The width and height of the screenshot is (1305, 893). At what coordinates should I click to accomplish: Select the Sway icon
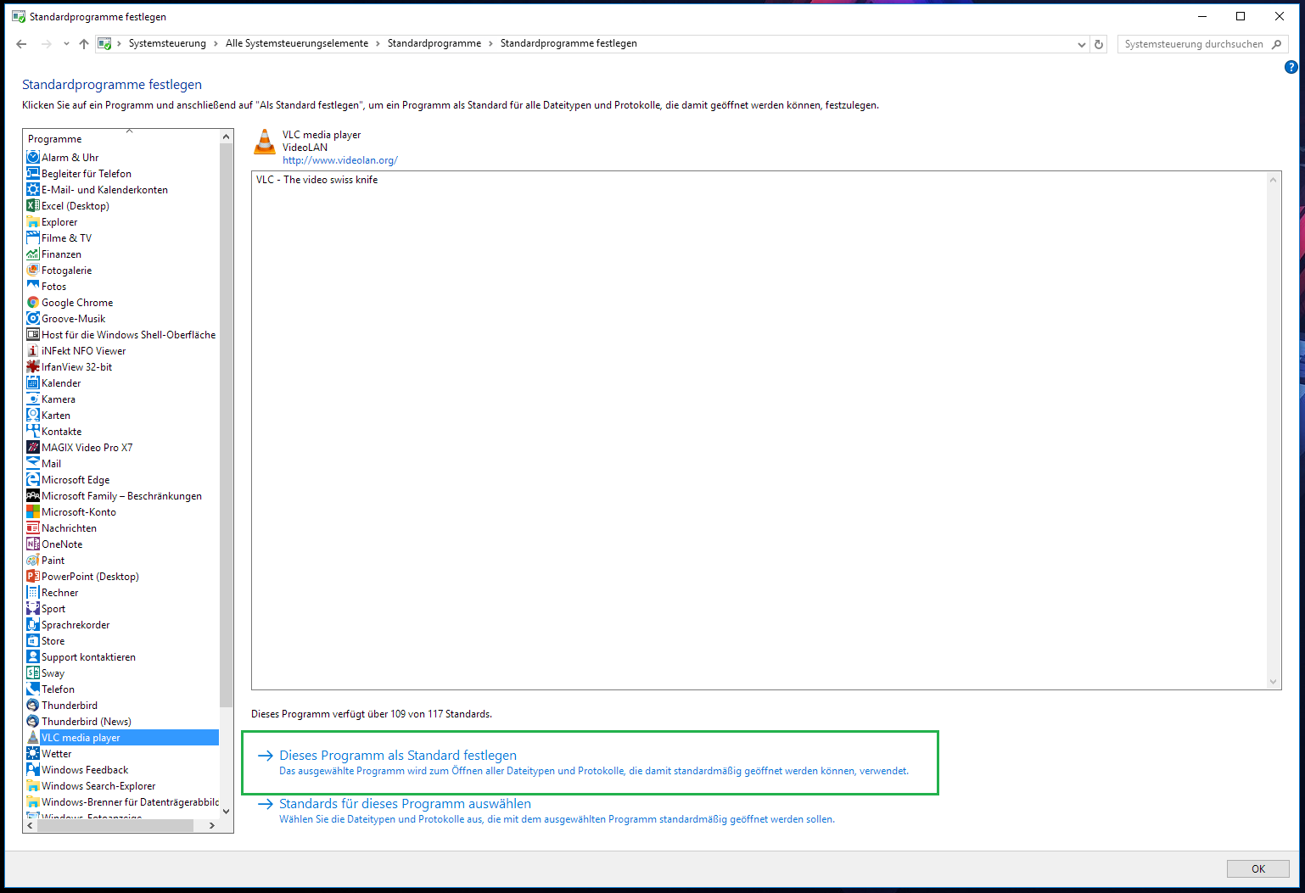[x=33, y=673]
